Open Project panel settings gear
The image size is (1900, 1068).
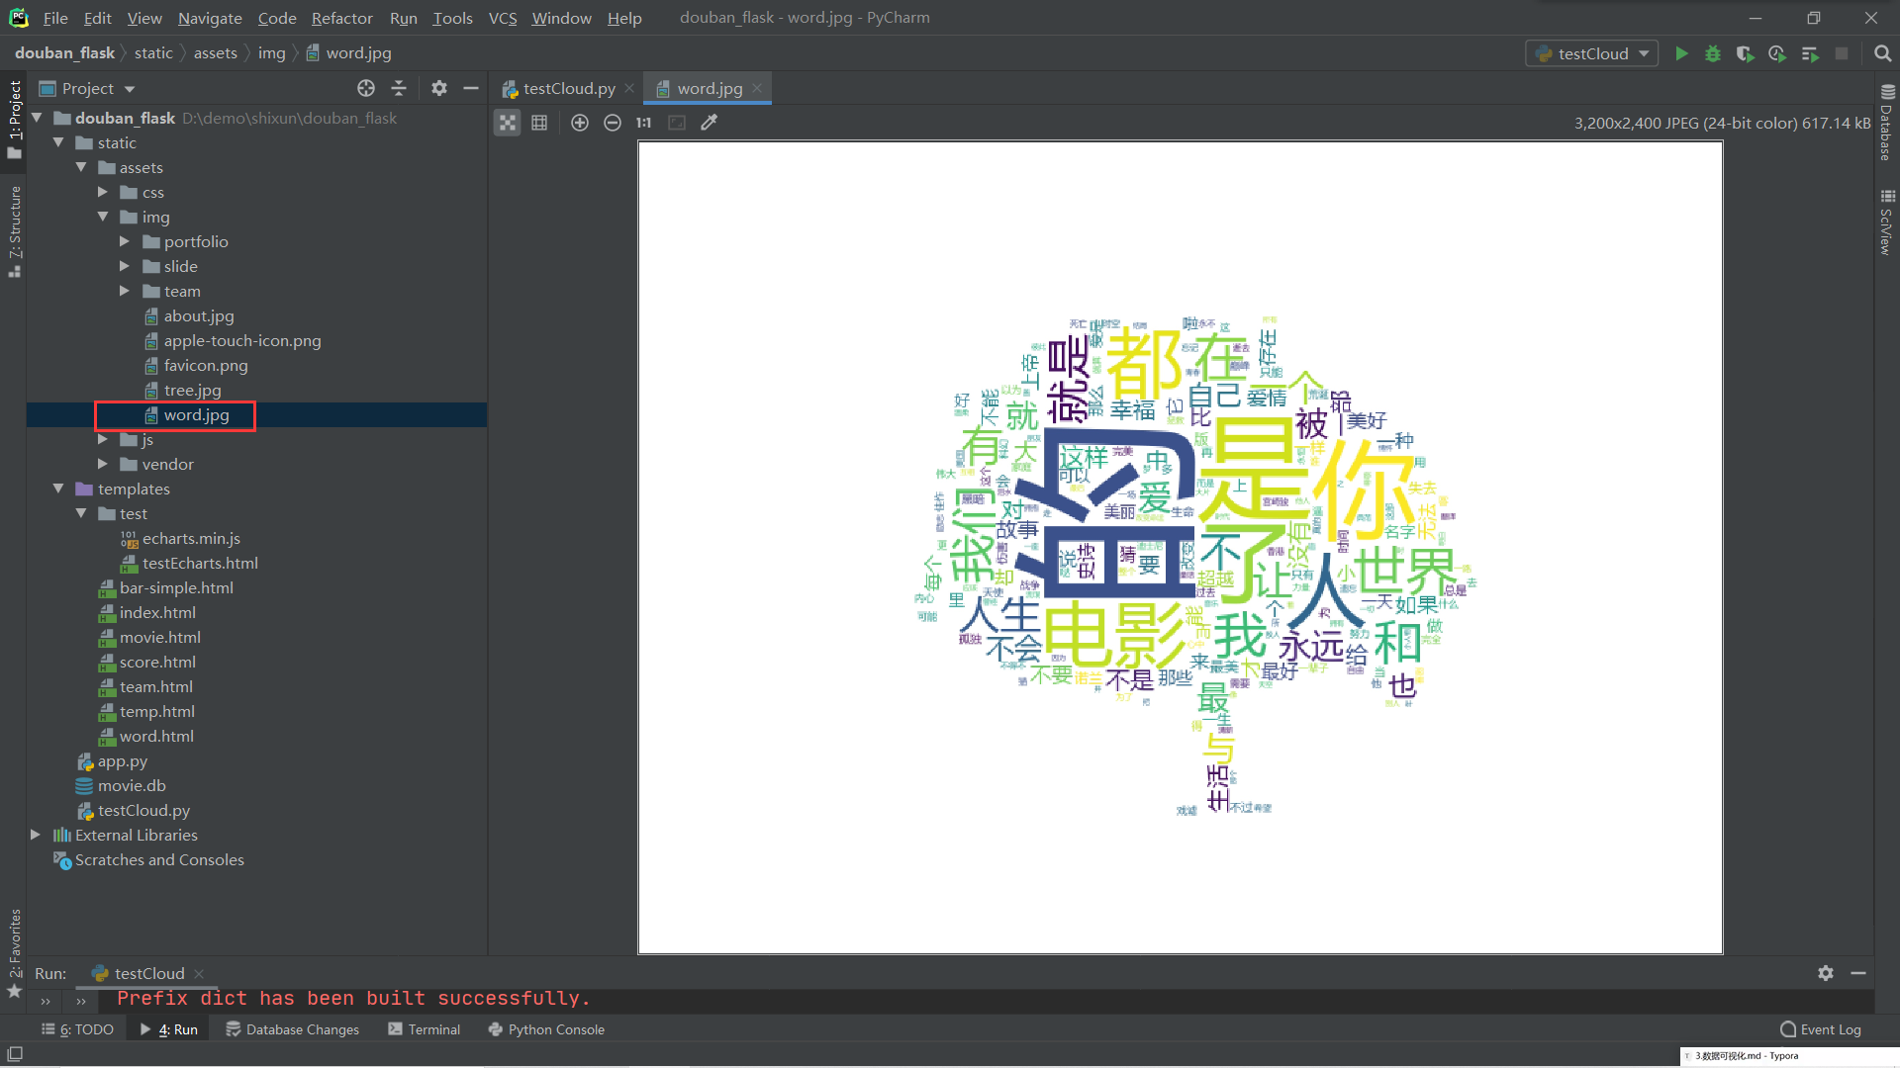click(439, 88)
